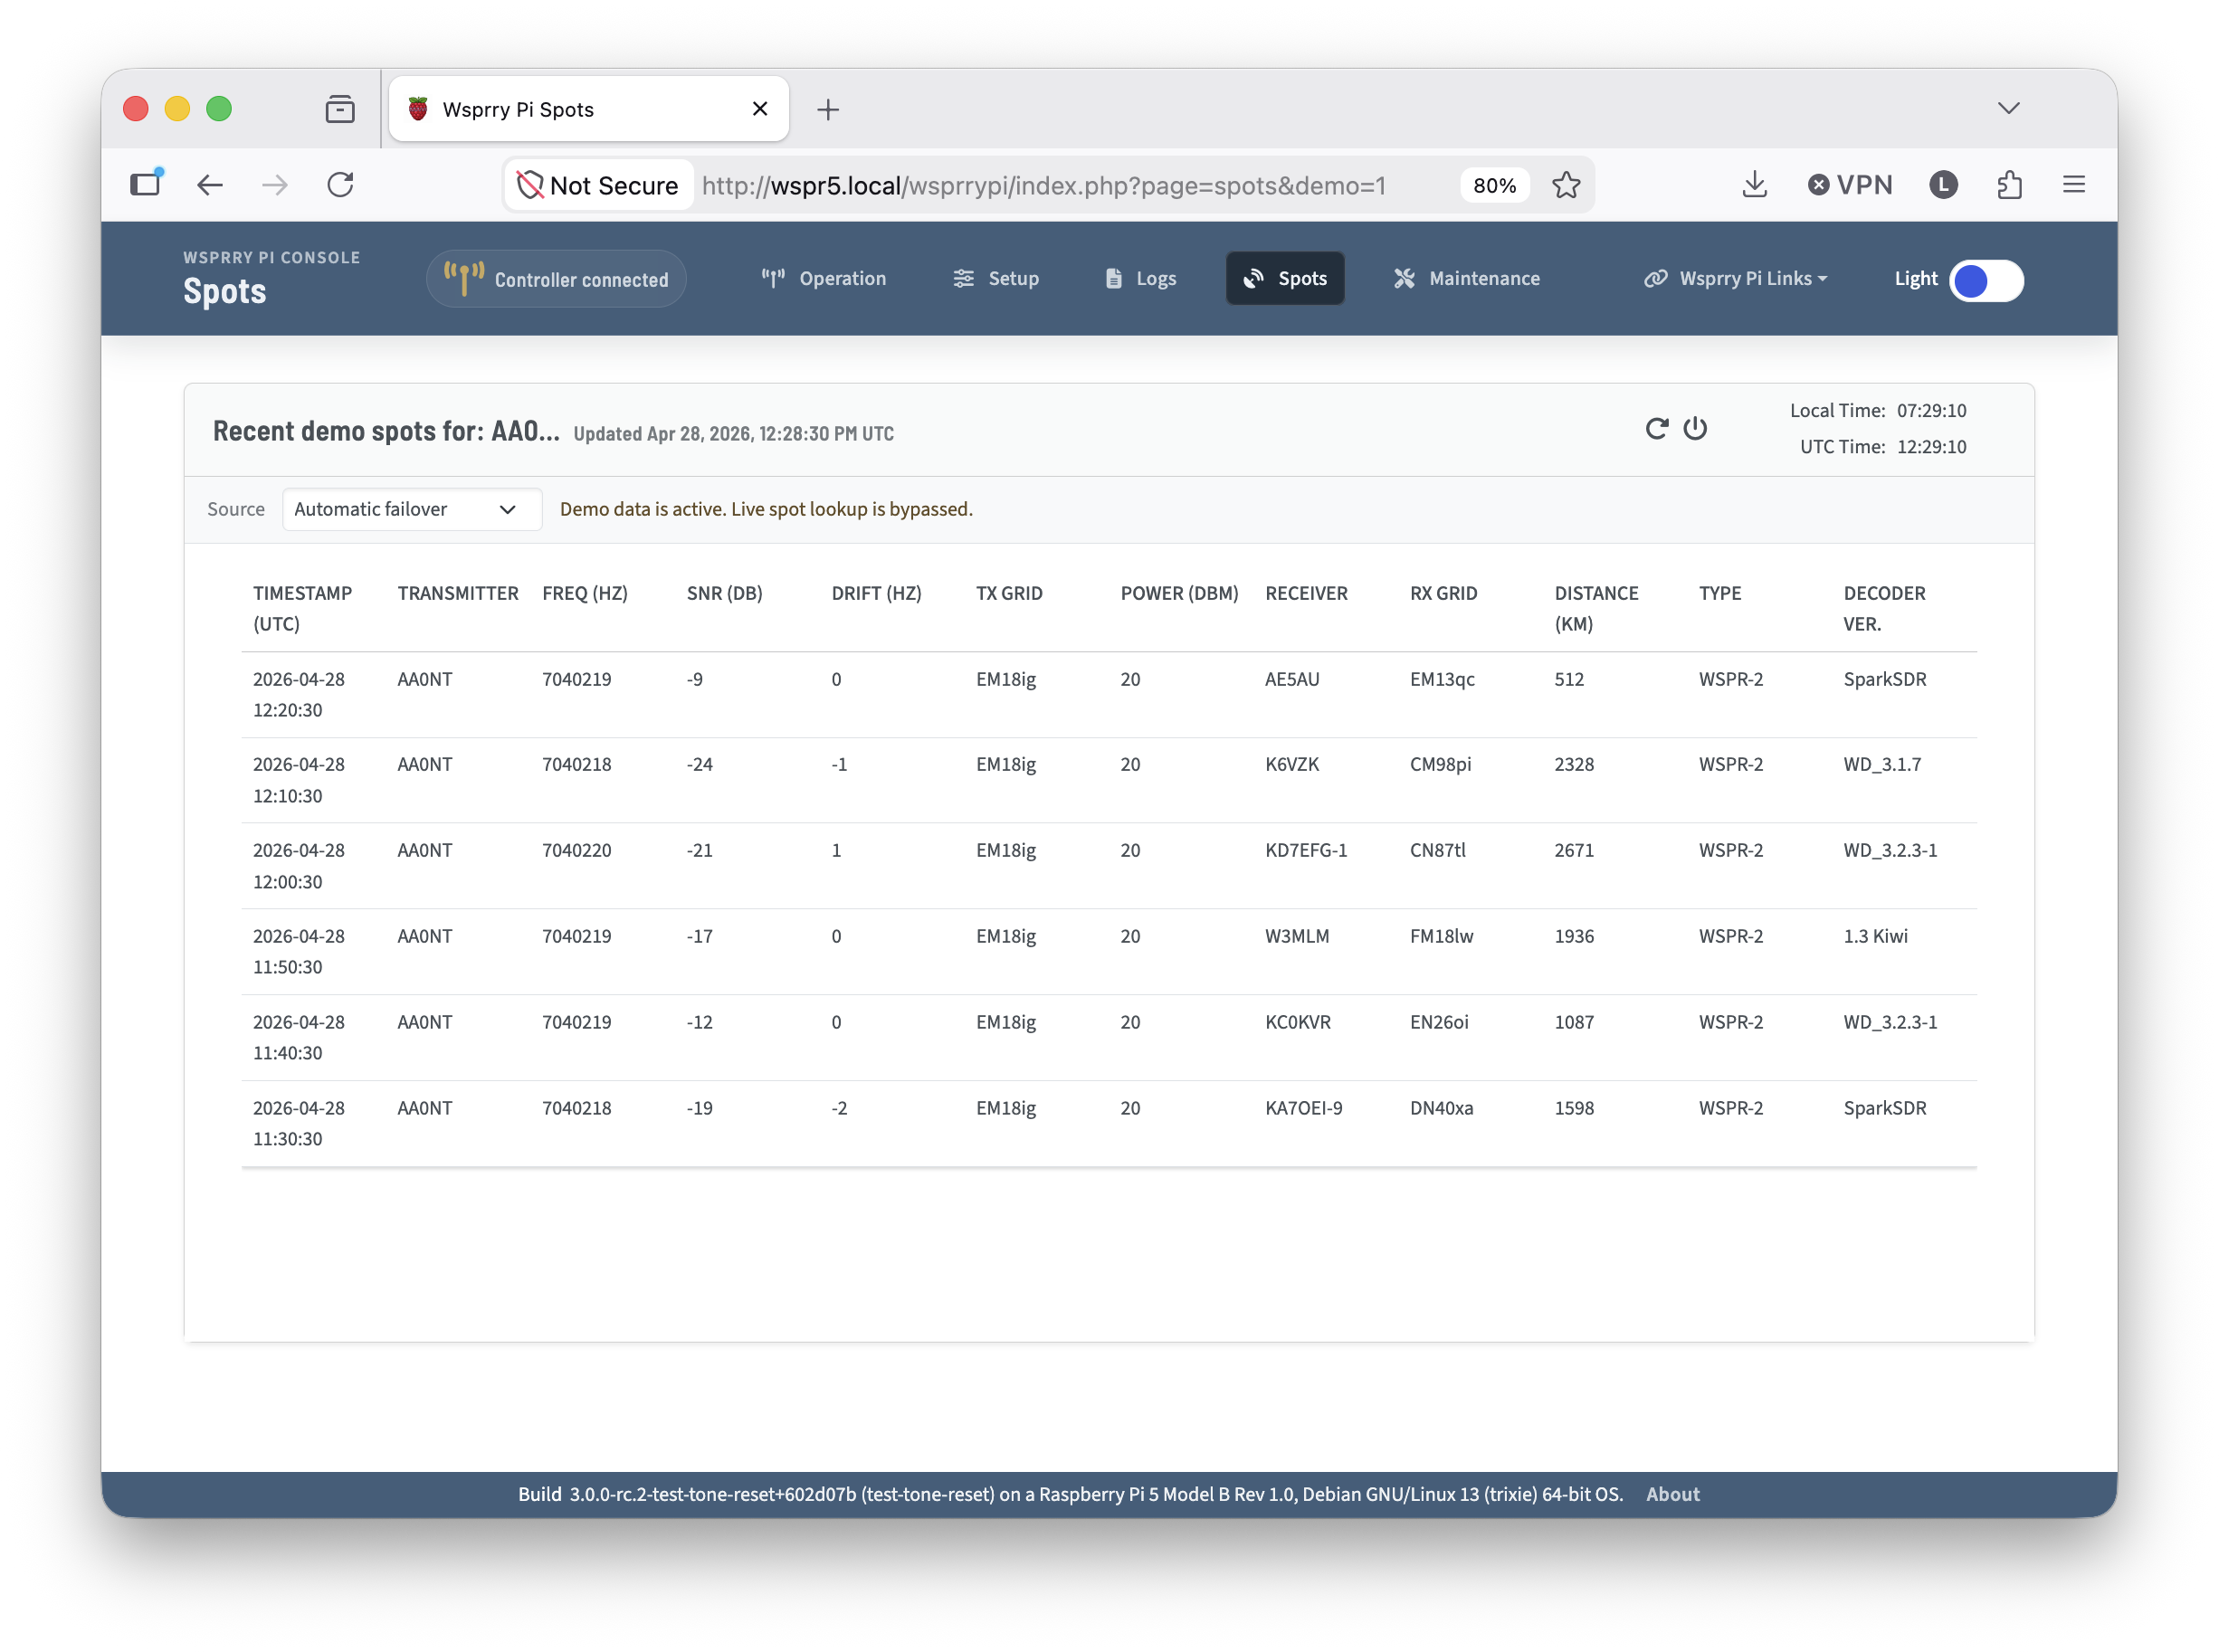Image resolution: width=2219 pixels, height=1652 pixels.
Task: Click the About link in footer
Action: [x=1672, y=1494]
